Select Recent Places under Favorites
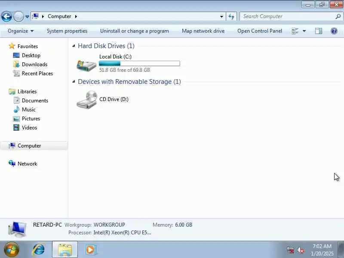Viewport: 344px width, 258px height. click(x=37, y=73)
